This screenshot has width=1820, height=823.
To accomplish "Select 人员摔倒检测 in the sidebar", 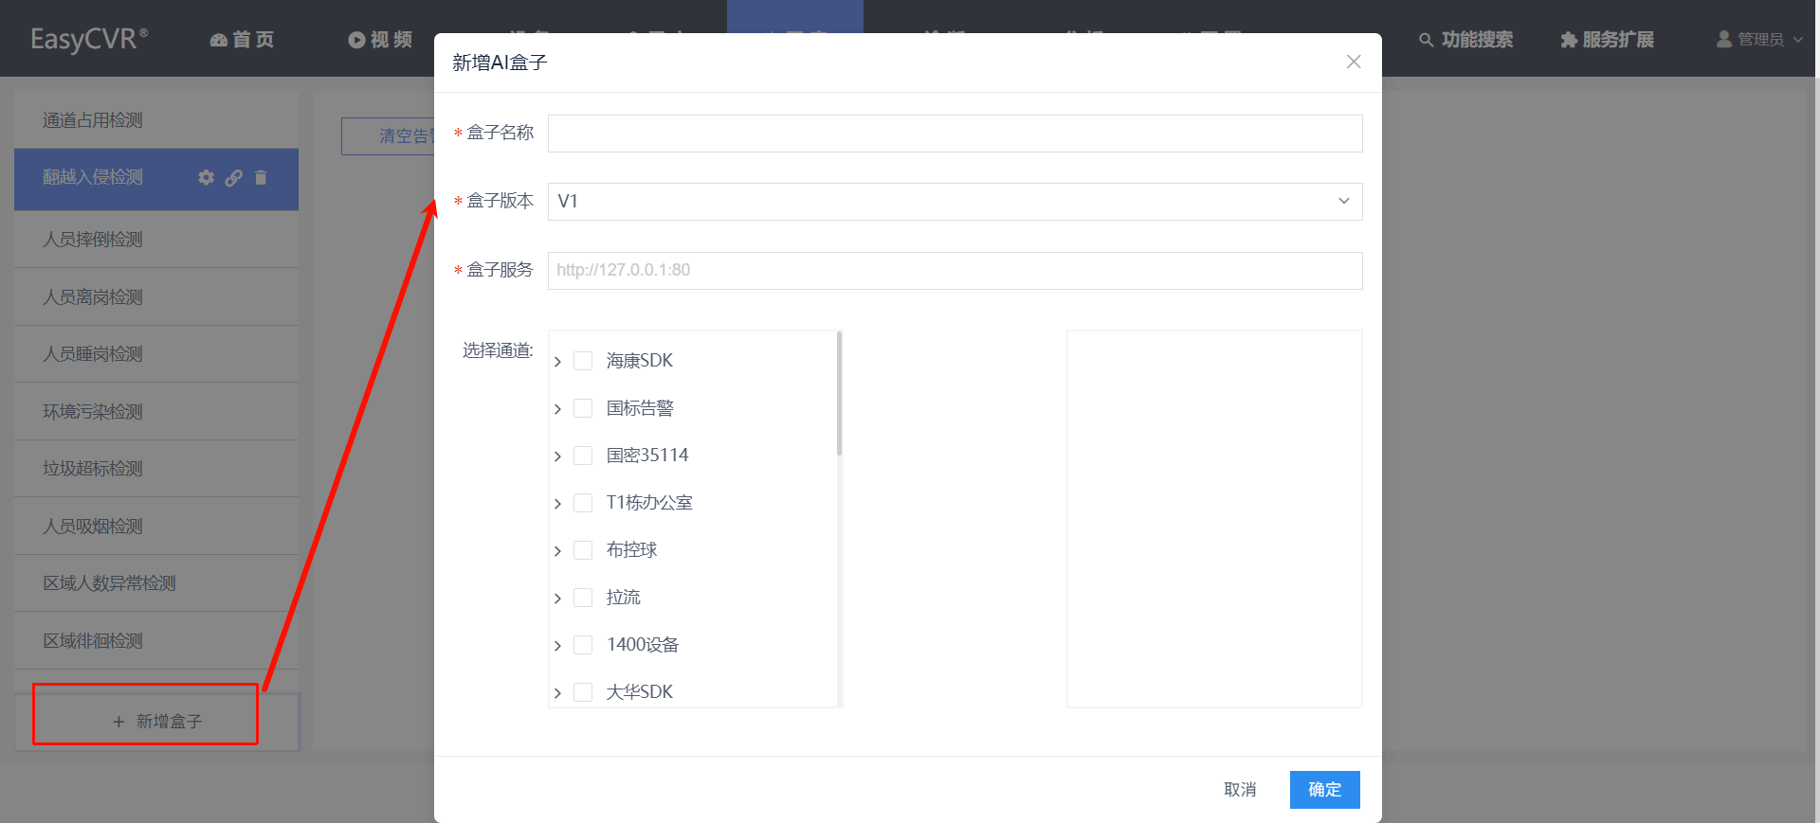I will click(x=156, y=240).
